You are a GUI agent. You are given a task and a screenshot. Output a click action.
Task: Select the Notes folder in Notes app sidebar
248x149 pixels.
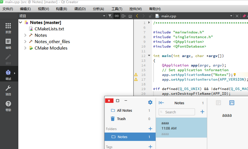(130, 137)
